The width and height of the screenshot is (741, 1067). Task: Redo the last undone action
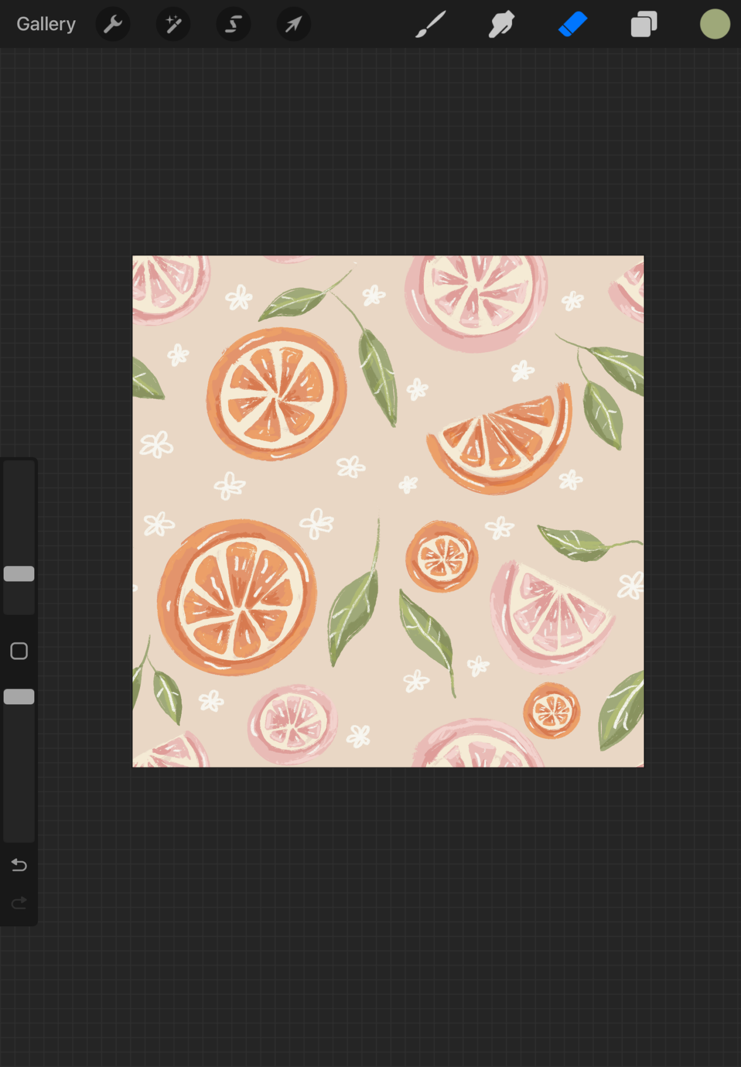pyautogui.click(x=19, y=902)
